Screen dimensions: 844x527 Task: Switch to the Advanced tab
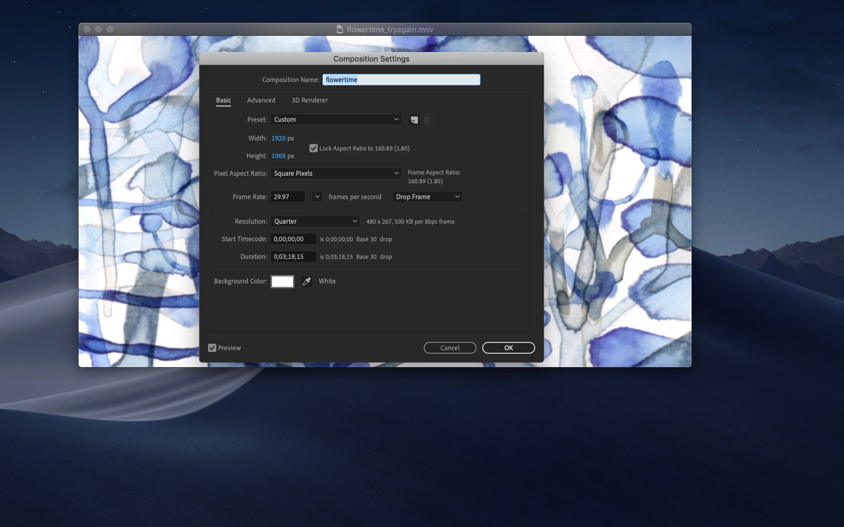point(261,100)
